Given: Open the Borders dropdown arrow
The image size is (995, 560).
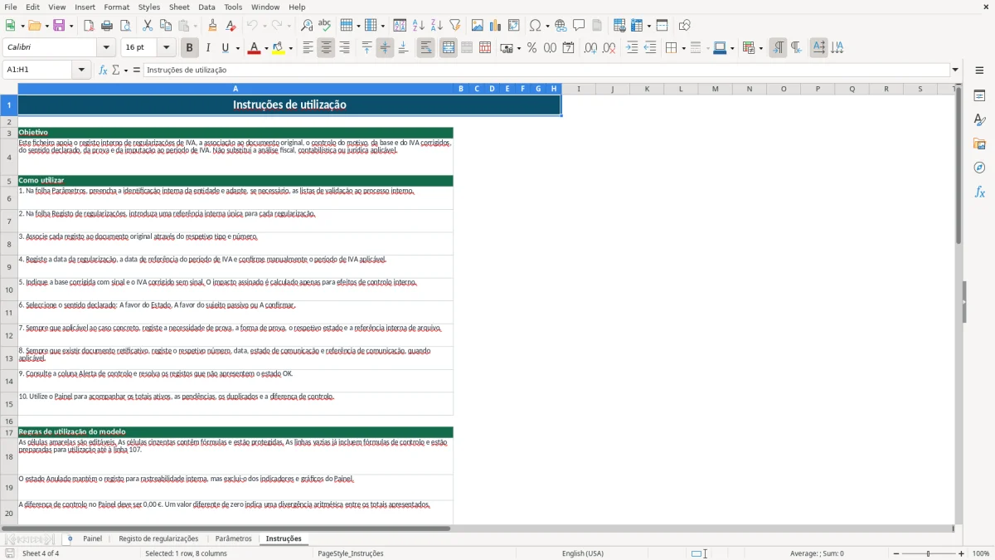Looking at the screenshot, I should [683, 48].
